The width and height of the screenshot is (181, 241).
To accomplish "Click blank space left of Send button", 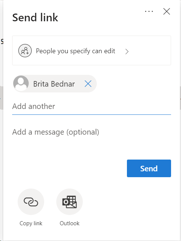I will point(70,168).
